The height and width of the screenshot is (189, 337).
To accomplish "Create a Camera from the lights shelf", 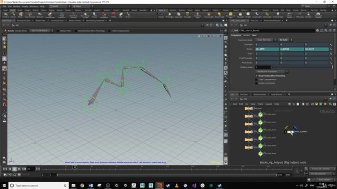I will tap(162, 15).
